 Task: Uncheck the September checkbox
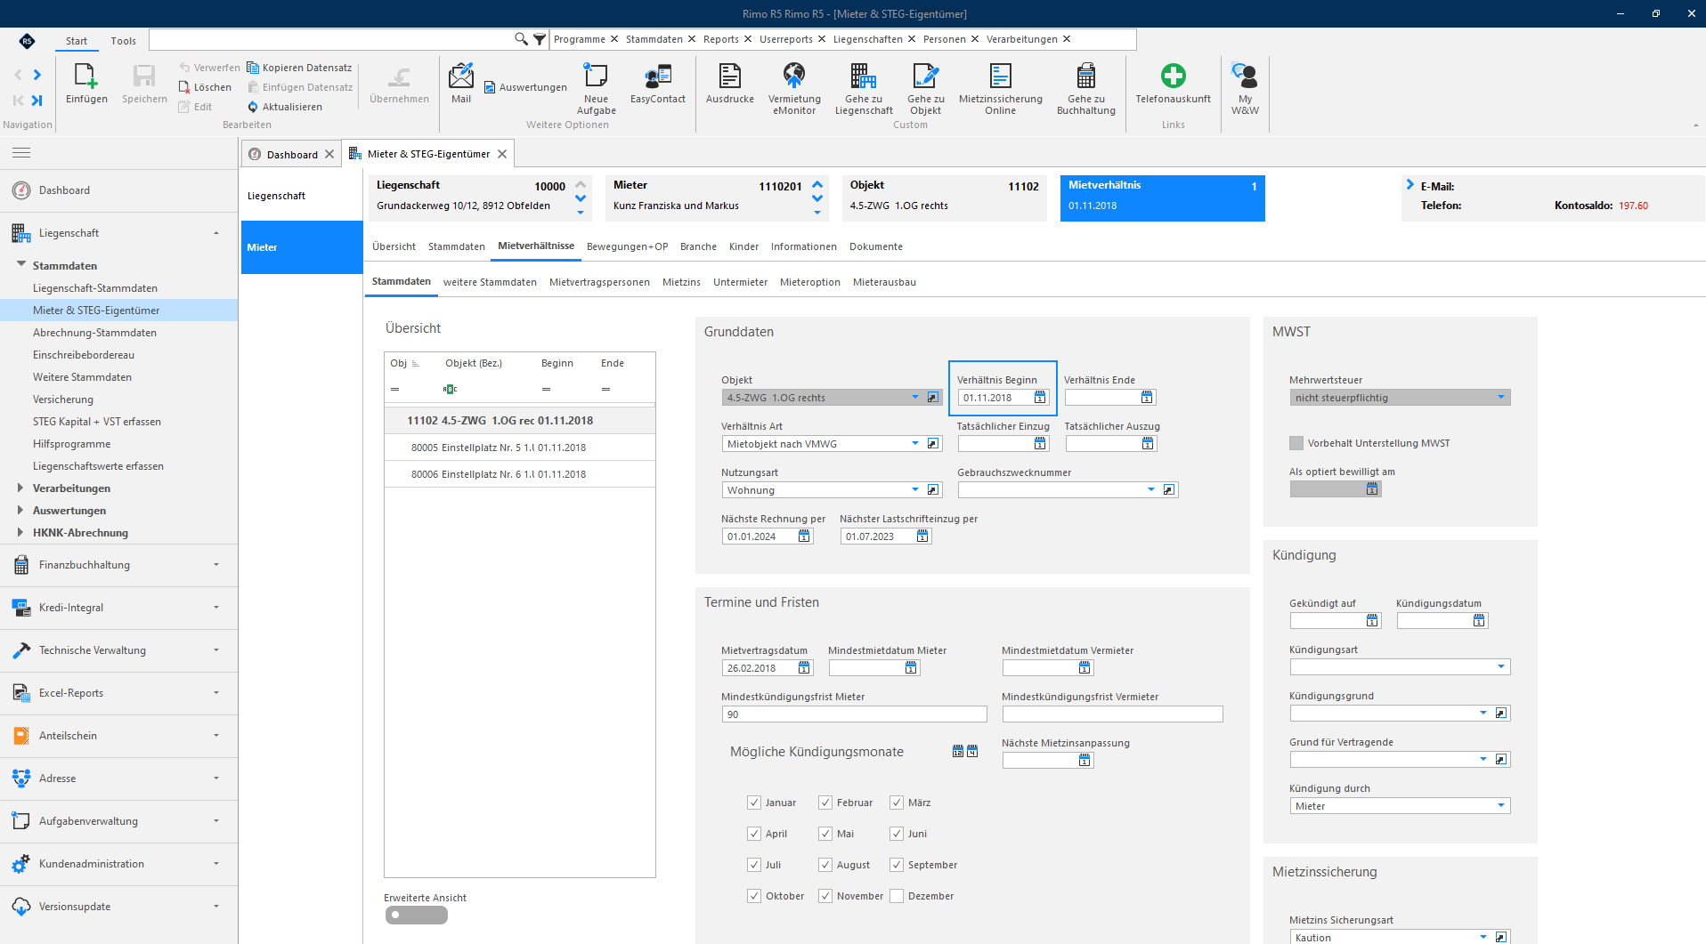click(x=897, y=865)
